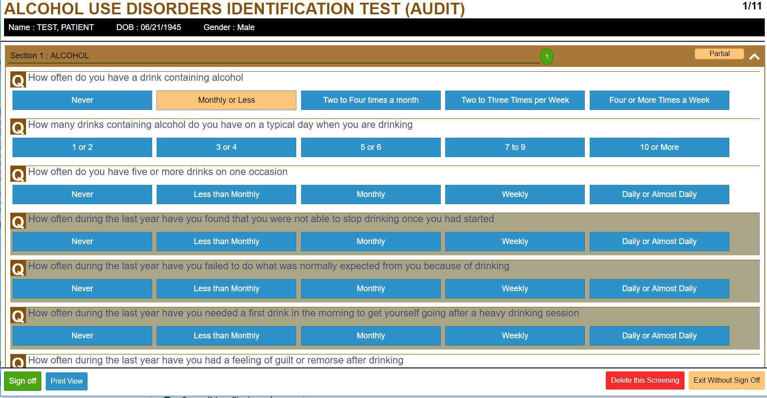Click Q icon for unable to stop drinking question
The image size is (767, 398).
pos(18,222)
